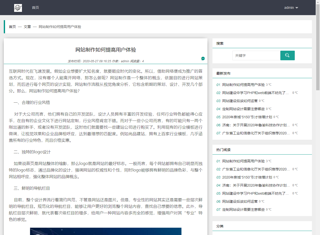The height and width of the screenshot is (235, 320).
Task: Open latest post 05 2020年泉城5150引才倍增计划
Action: (x=247, y=117)
